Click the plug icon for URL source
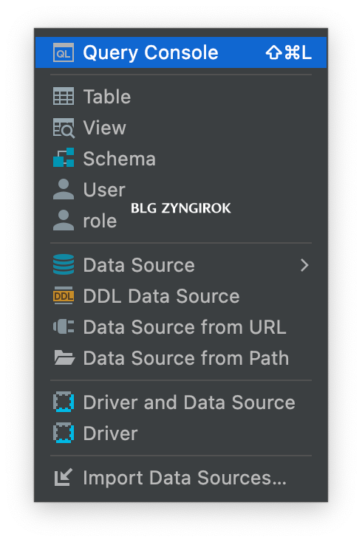Viewport: 362px width, 542px height. (64, 326)
